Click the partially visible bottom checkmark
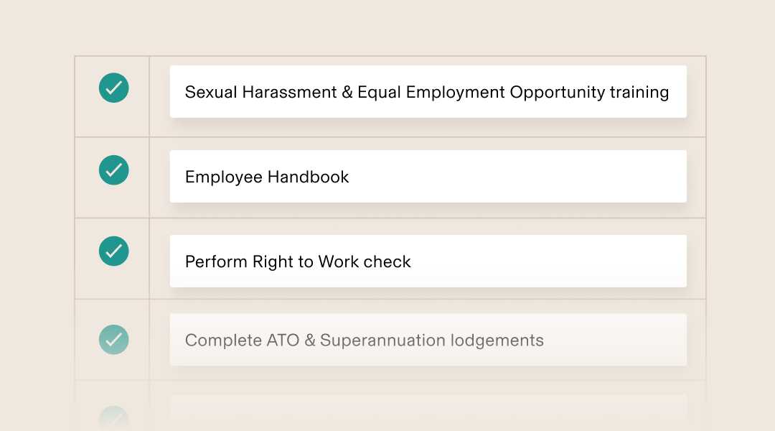775x431 pixels. [x=113, y=415]
